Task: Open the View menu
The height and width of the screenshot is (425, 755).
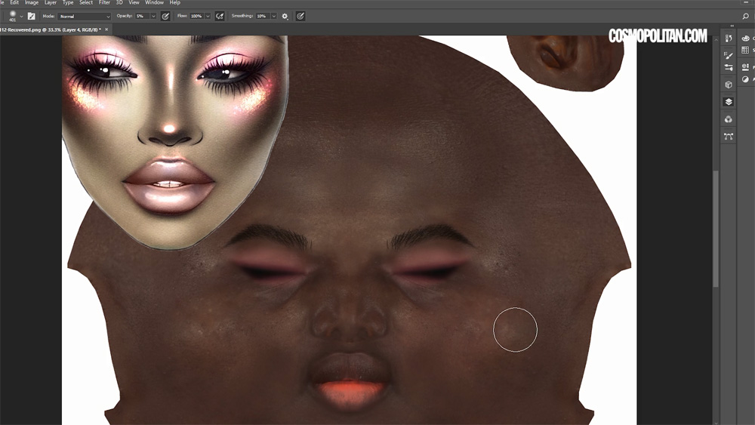Action: (134, 2)
